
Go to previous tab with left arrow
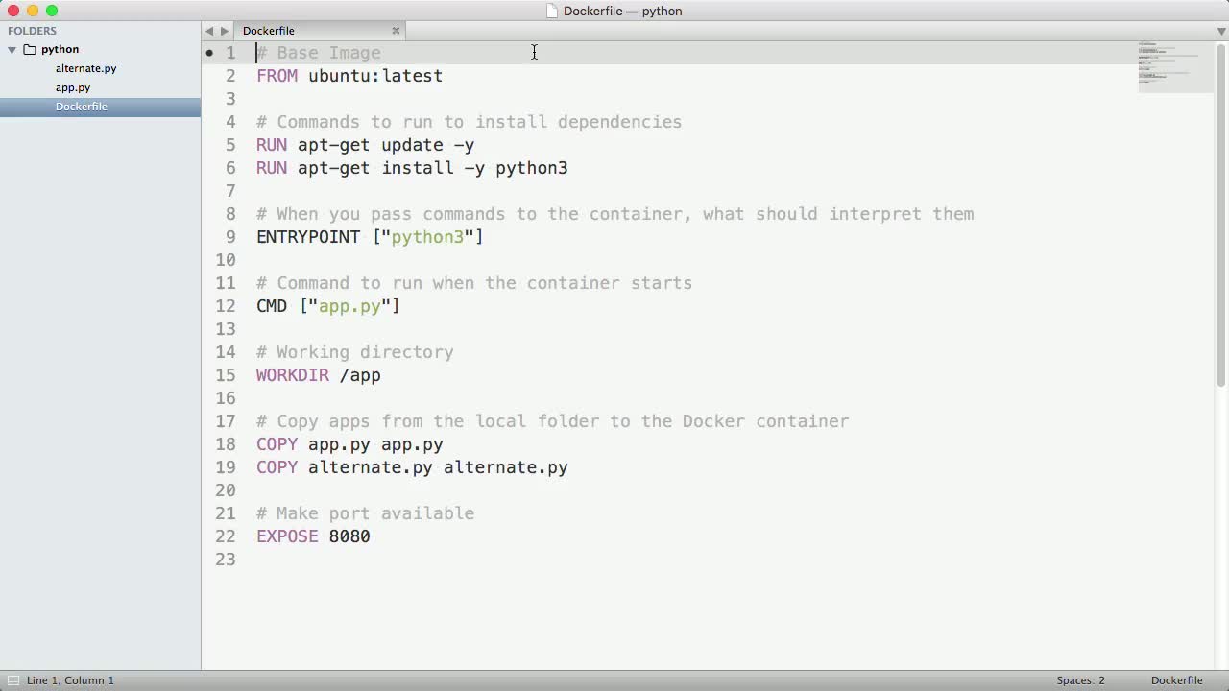pos(209,31)
